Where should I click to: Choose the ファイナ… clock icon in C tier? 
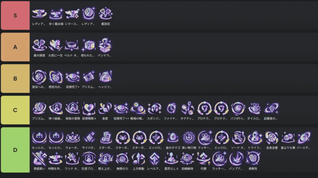click(x=171, y=108)
